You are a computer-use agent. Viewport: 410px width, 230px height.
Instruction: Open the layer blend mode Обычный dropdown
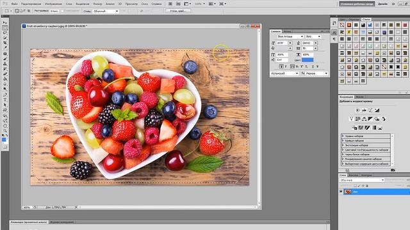click(362, 180)
